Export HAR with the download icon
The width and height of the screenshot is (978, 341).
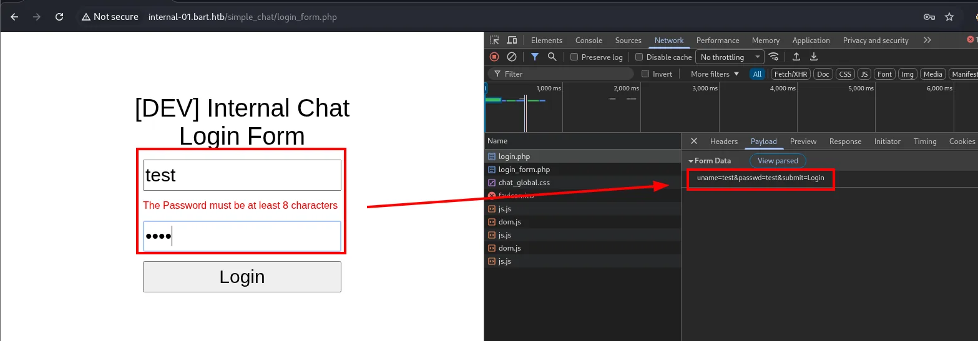coord(814,57)
